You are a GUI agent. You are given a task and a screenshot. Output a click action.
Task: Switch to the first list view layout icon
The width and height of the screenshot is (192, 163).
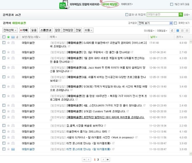point(178,31)
